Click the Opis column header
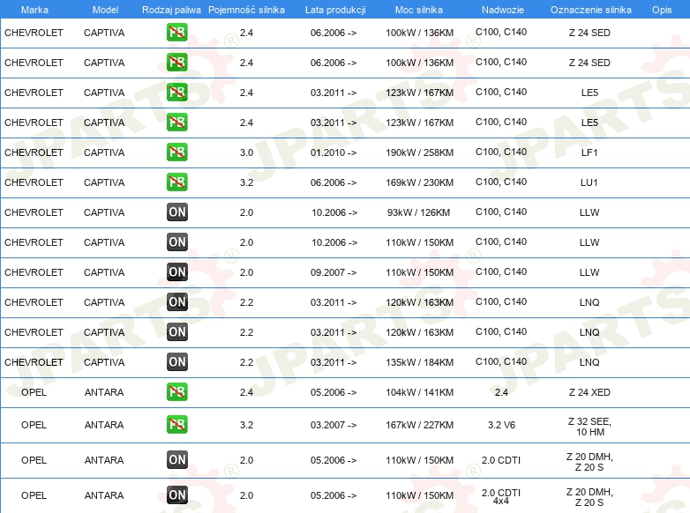Viewport: 690px width, 513px height. tap(661, 9)
